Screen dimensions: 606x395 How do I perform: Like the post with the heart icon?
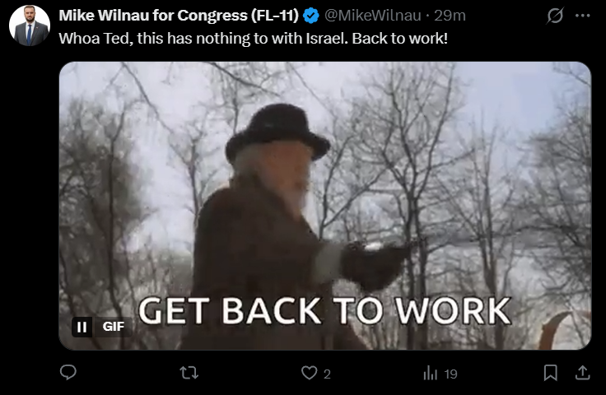(310, 373)
